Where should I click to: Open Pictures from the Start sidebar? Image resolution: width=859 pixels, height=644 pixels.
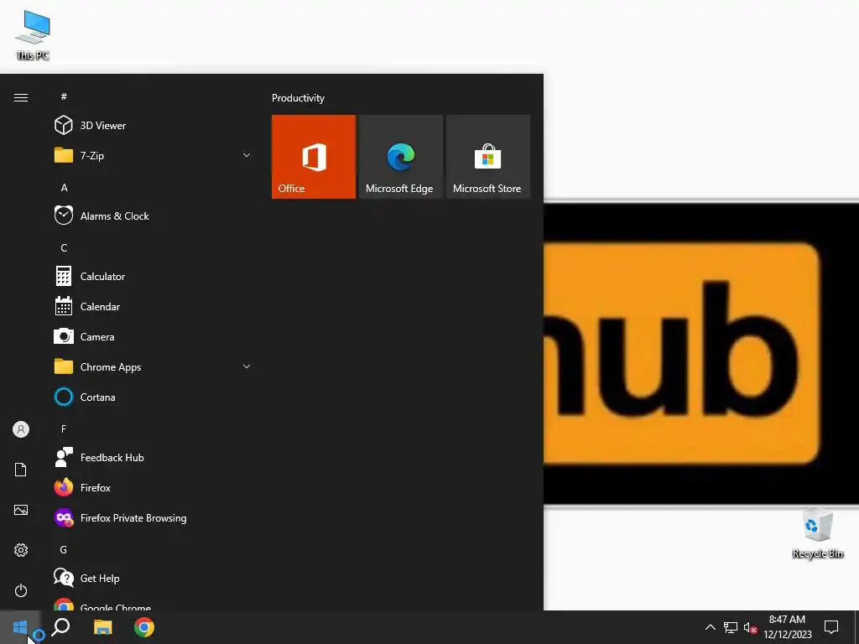[21, 510]
